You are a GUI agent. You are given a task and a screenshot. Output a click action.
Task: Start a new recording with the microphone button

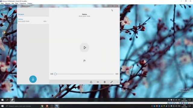tap(33, 79)
